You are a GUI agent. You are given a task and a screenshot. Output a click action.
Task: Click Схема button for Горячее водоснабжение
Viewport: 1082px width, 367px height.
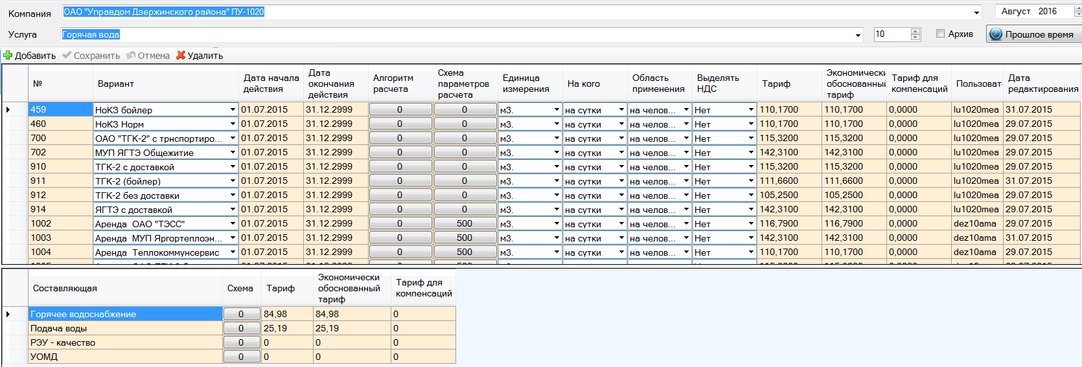(240, 315)
